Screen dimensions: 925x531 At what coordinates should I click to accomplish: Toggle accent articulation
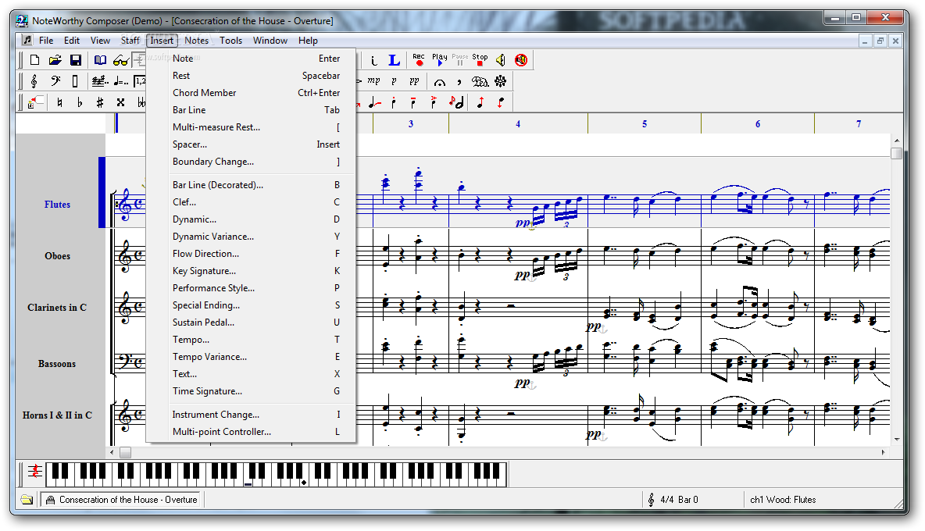(434, 102)
